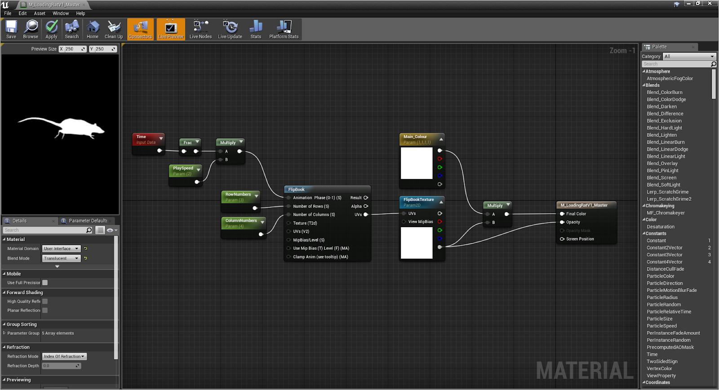Open the Blend Mode dropdown

pyautogui.click(x=62, y=258)
